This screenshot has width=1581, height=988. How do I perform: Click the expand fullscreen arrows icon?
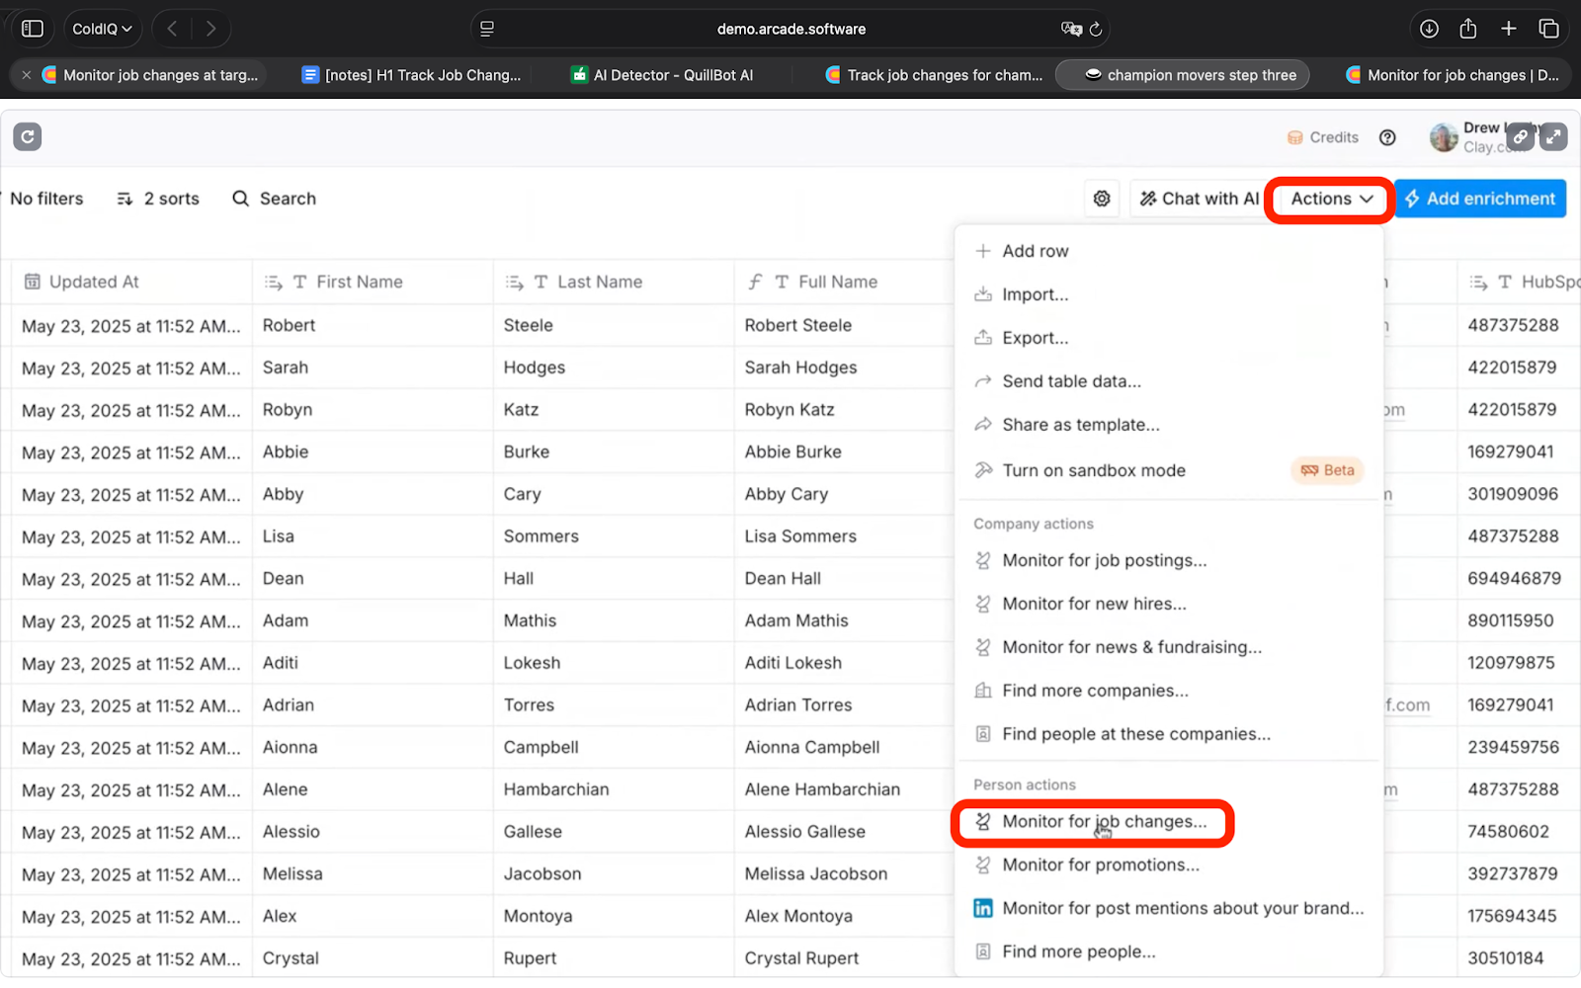pos(1553,137)
